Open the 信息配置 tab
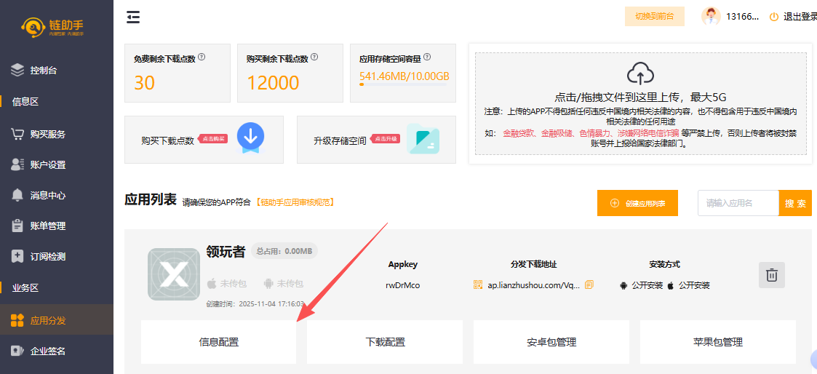Screen dimensions: 817x374 (x=218, y=342)
